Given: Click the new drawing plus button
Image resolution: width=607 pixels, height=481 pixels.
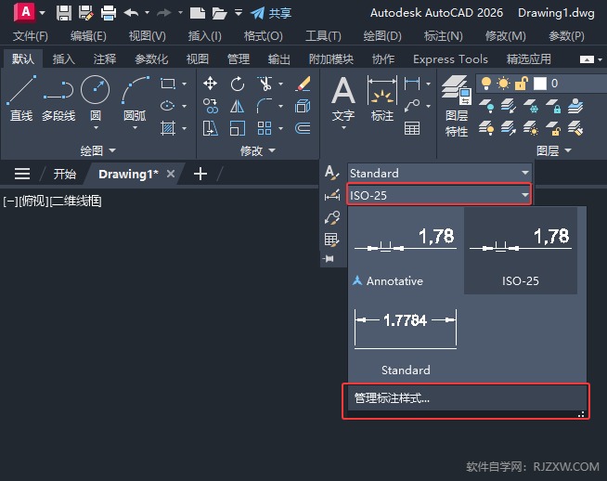Looking at the screenshot, I should coord(200,174).
